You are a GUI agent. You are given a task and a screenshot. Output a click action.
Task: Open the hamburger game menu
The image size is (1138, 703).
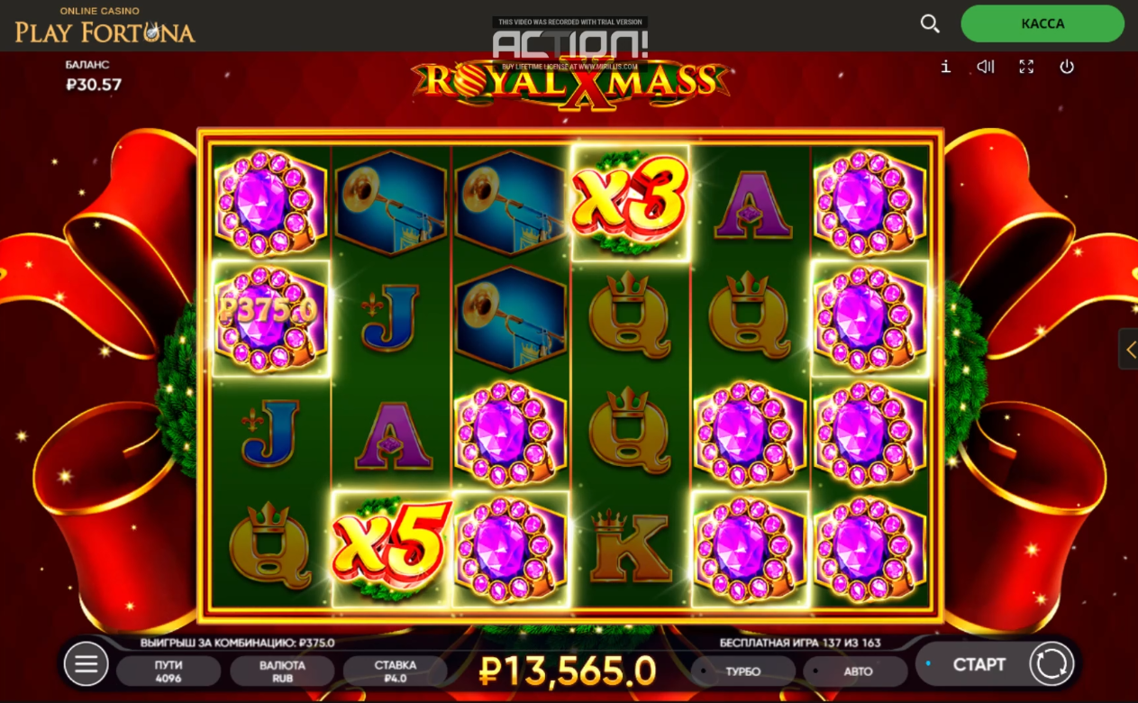(86, 665)
